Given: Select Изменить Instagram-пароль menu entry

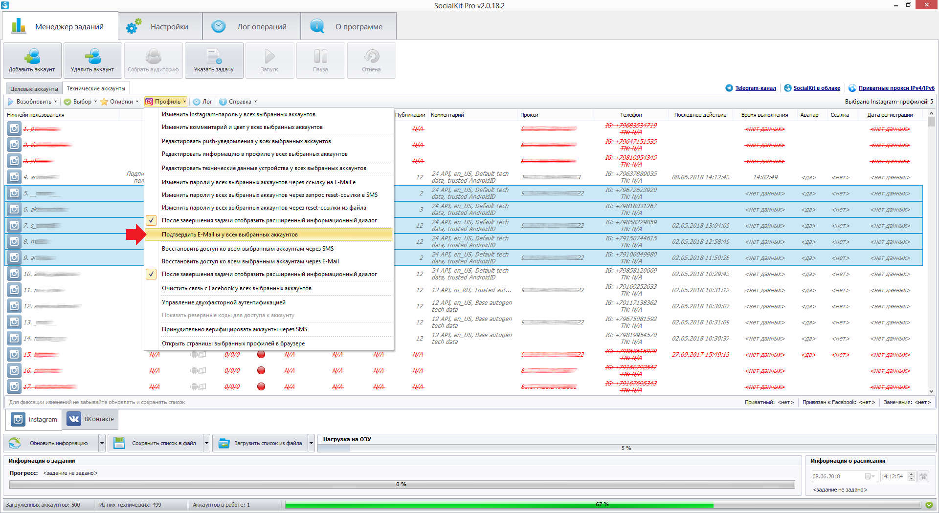Looking at the screenshot, I should coord(269,114).
